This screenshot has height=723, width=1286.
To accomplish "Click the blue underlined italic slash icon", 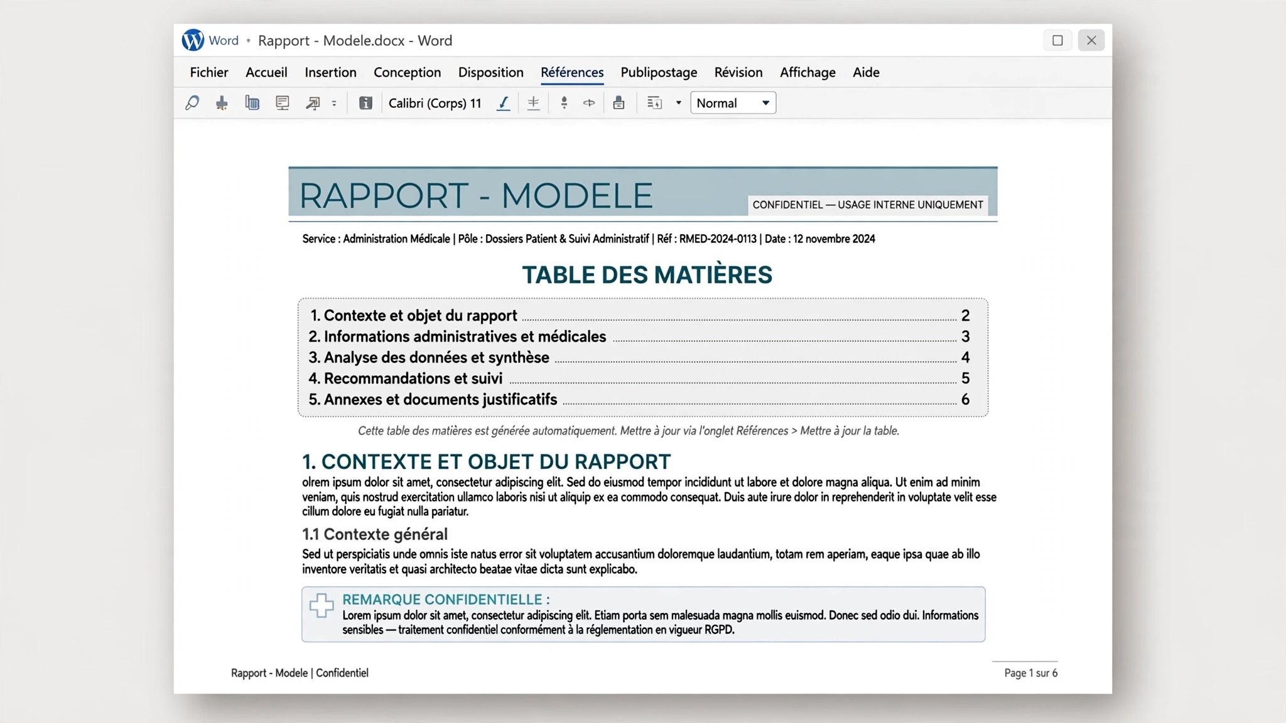I will tap(503, 103).
